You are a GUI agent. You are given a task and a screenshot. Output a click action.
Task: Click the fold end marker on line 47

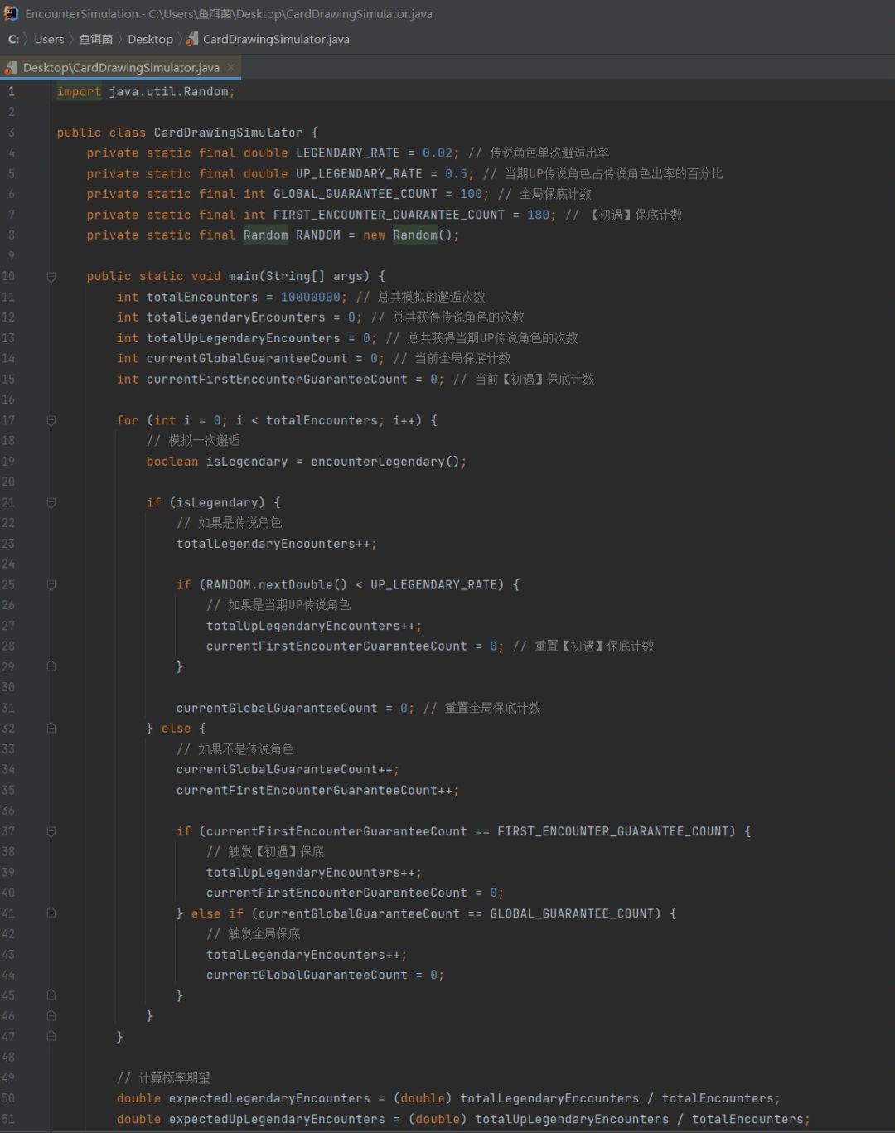(x=51, y=1036)
